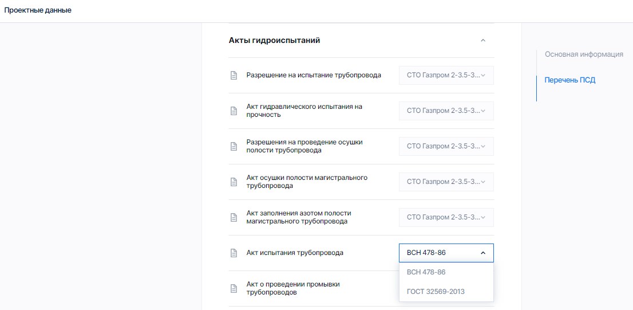The height and width of the screenshot is (310, 633).
Task: Click Разрешения на проведение осушки полости label
Action: [x=304, y=146]
